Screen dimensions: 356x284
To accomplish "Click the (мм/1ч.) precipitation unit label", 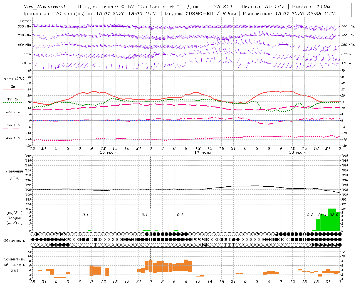I will point(14,223).
